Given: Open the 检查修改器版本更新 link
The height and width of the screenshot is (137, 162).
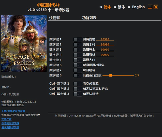Looking at the screenshot, I should point(13,105).
